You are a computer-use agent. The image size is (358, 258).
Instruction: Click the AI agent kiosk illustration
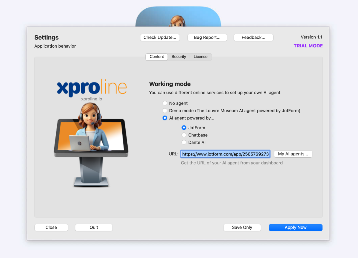[x=91, y=145]
